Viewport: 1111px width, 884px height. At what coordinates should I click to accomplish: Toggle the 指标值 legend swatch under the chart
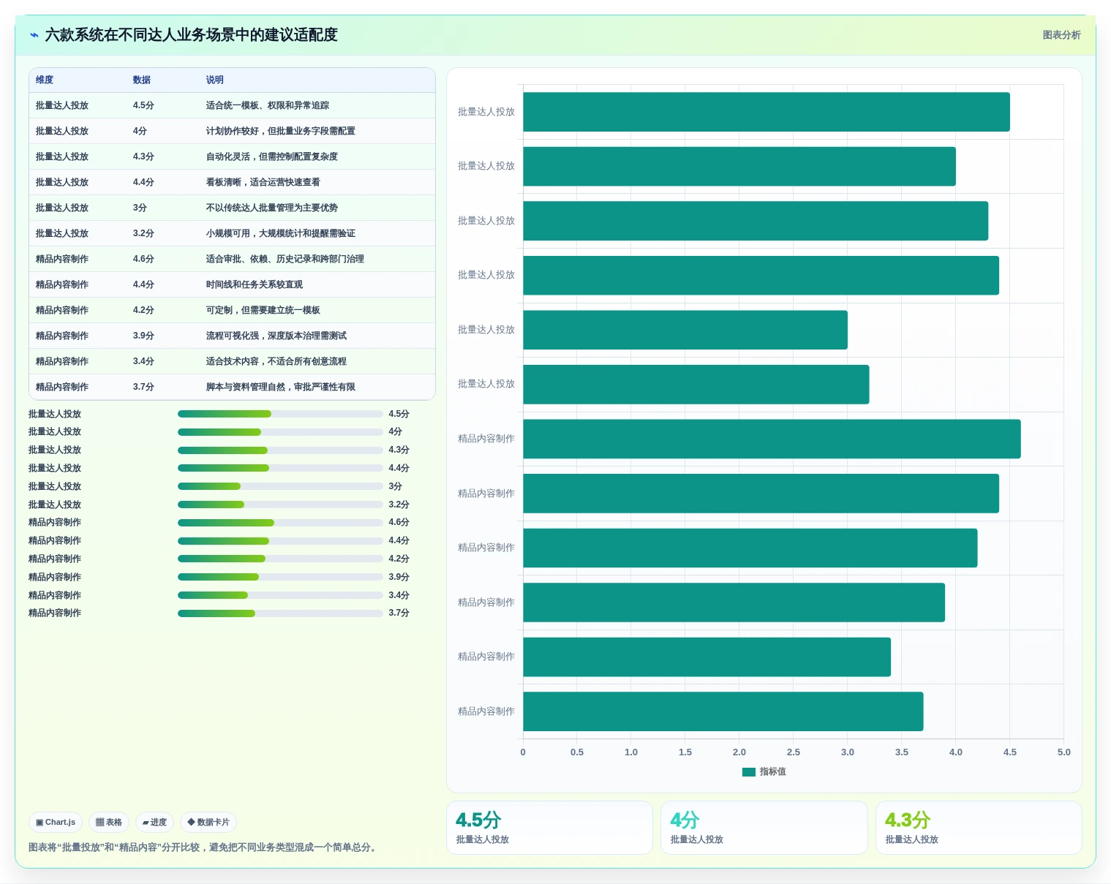click(748, 771)
